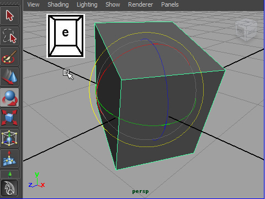The width and height of the screenshot is (265, 199).
Task: Click the persp camera label
Action: tap(140, 192)
